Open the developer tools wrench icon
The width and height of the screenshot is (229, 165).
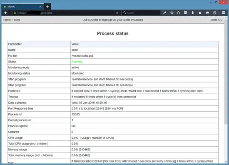pyautogui.click(x=164, y=13)
